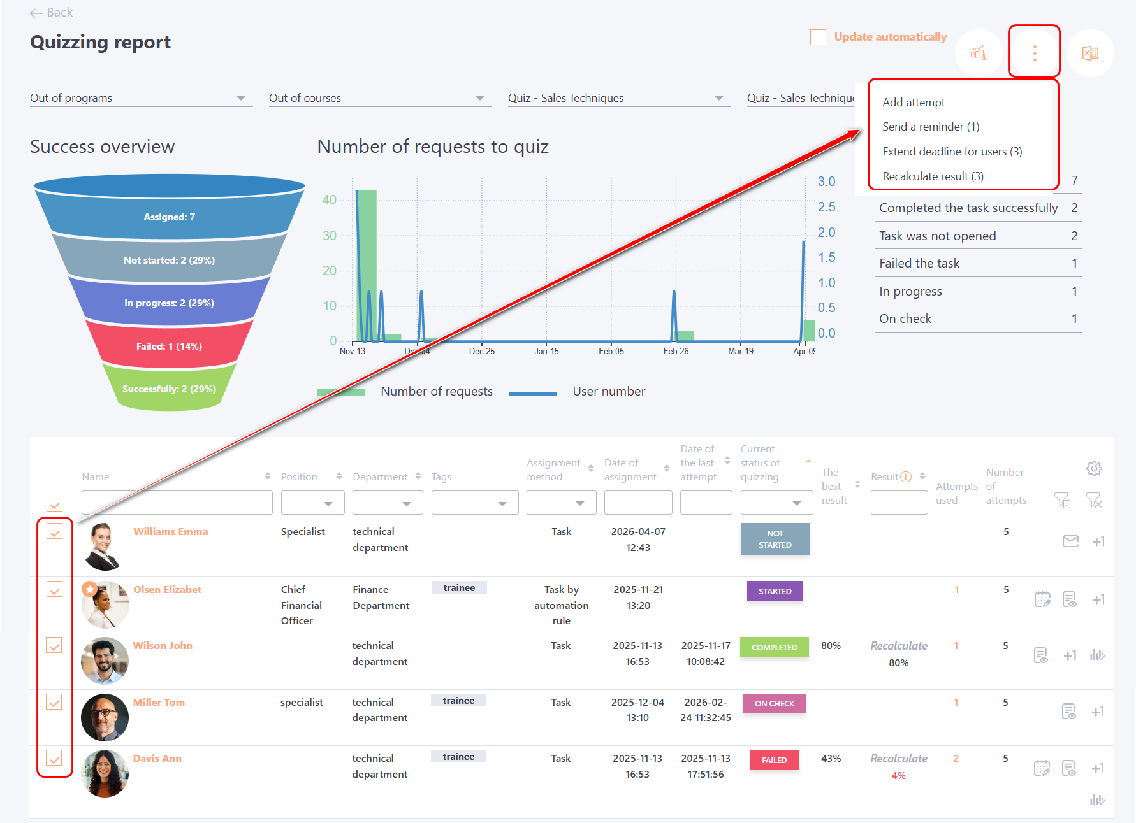Enable the Update automatically checkbox
Screen dimensions: 1136x823
tap(818, 38)
